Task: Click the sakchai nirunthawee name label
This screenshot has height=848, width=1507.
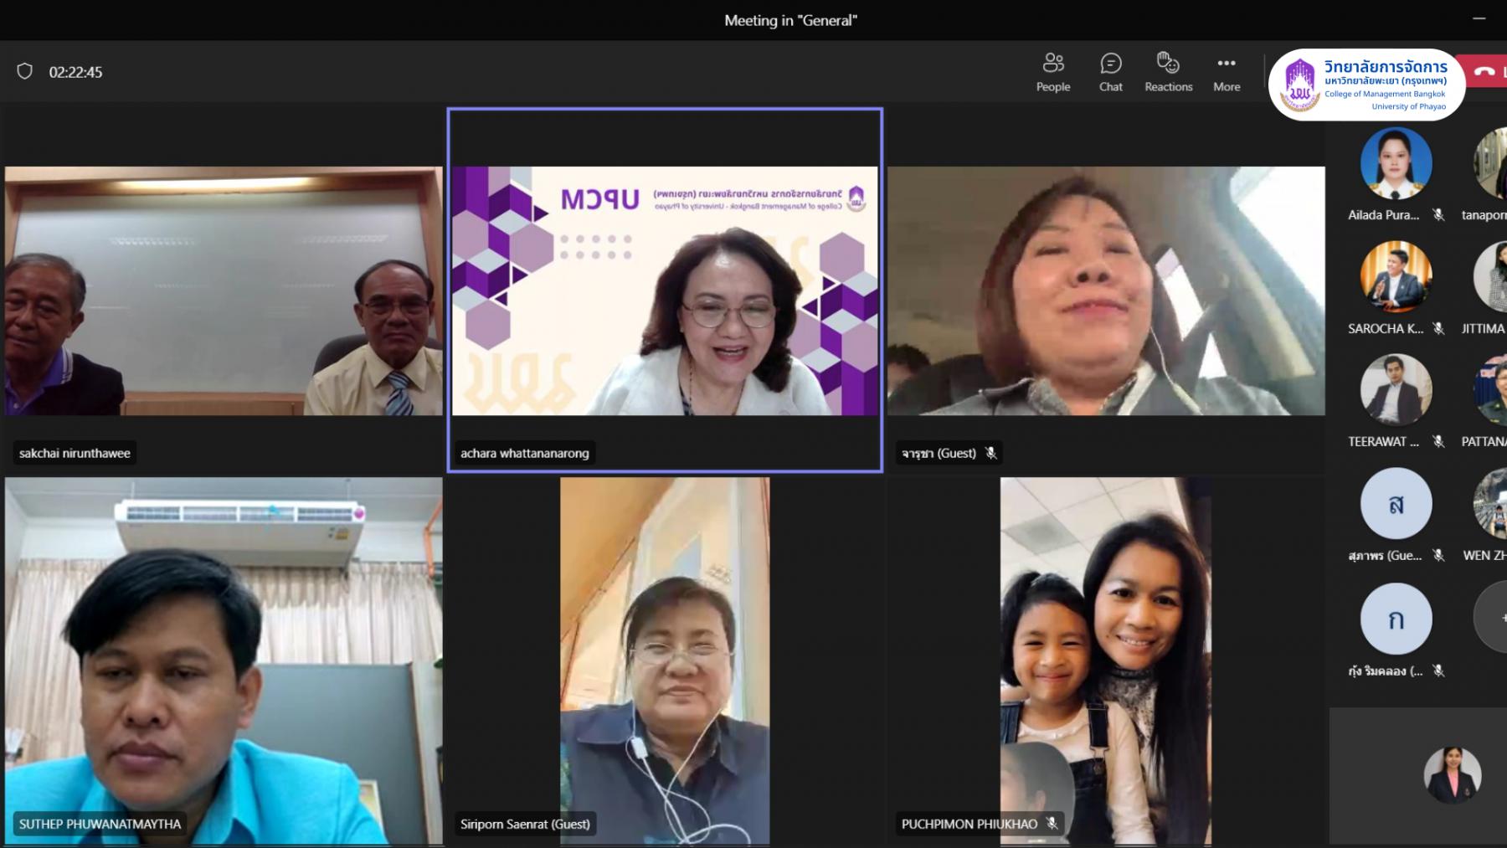Action: 75,453
